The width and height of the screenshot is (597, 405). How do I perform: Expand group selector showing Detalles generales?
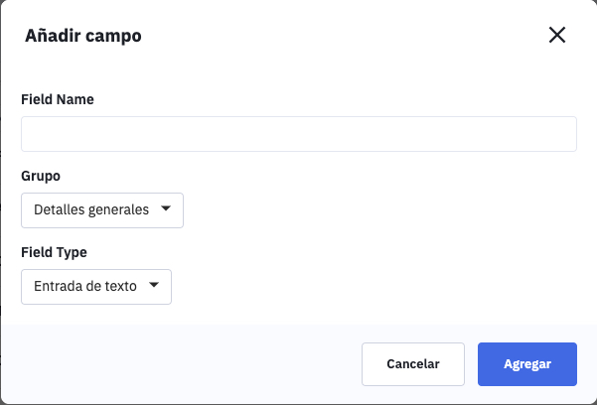(x=102, y=210)
